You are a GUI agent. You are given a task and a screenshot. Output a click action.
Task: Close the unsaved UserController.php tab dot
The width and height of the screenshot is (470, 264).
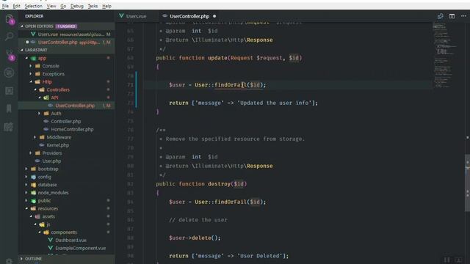tap(214, 16)
